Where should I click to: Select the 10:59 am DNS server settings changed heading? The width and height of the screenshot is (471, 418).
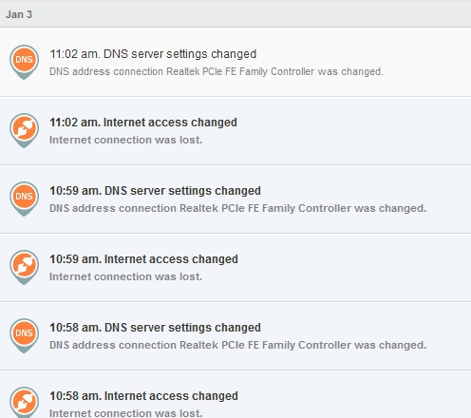[155, 191]
